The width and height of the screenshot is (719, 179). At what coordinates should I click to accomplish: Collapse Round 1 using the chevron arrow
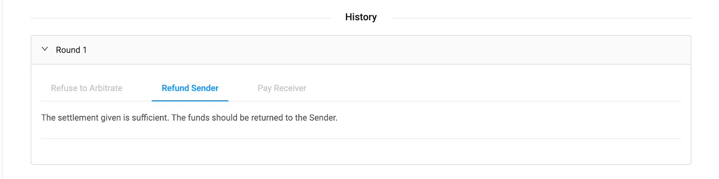pos(45,49)
